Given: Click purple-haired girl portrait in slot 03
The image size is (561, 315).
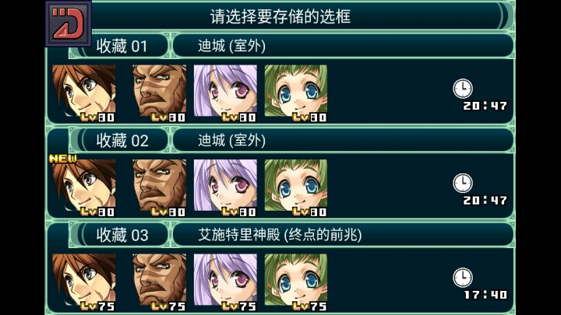Looking at the screenshot, I should [225, 280].
